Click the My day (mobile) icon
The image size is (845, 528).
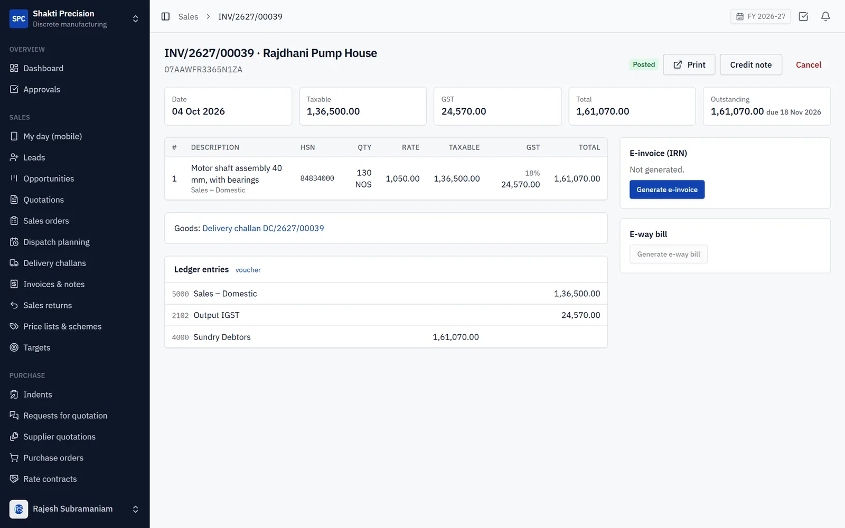coord(14,136)
